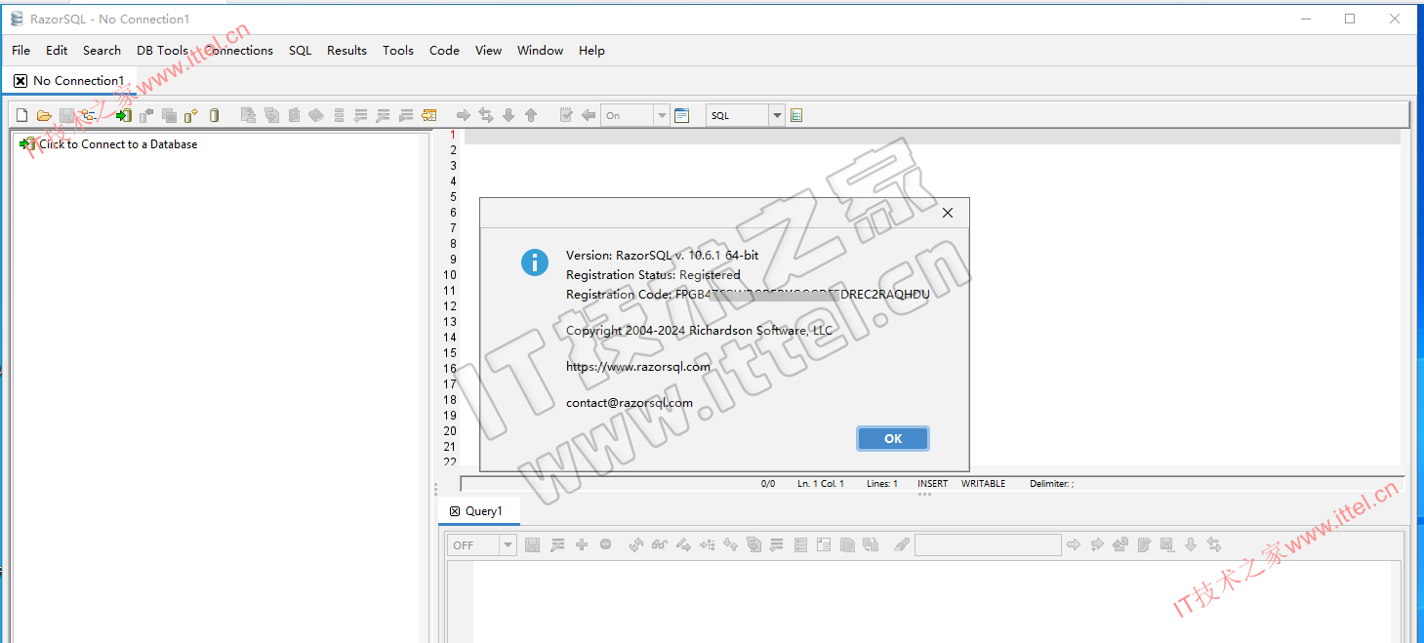The image size is (1424, 643).
Task: Click the save floppy icon in Query1 toolbar
Action: [532, 544]
